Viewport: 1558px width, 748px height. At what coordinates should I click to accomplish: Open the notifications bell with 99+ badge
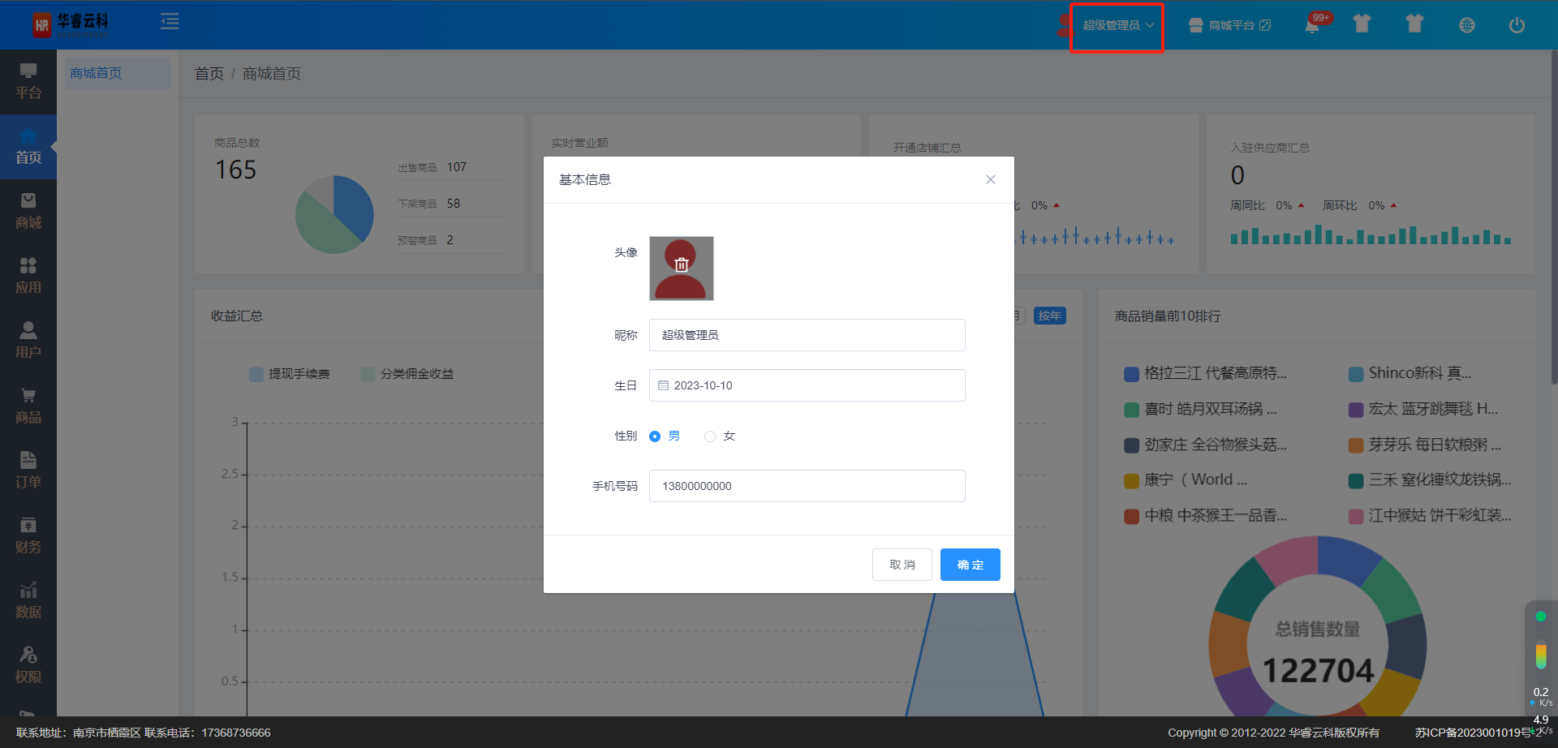(x=1312, y=25)
